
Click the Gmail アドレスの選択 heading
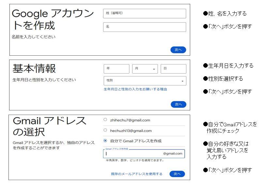49,126
